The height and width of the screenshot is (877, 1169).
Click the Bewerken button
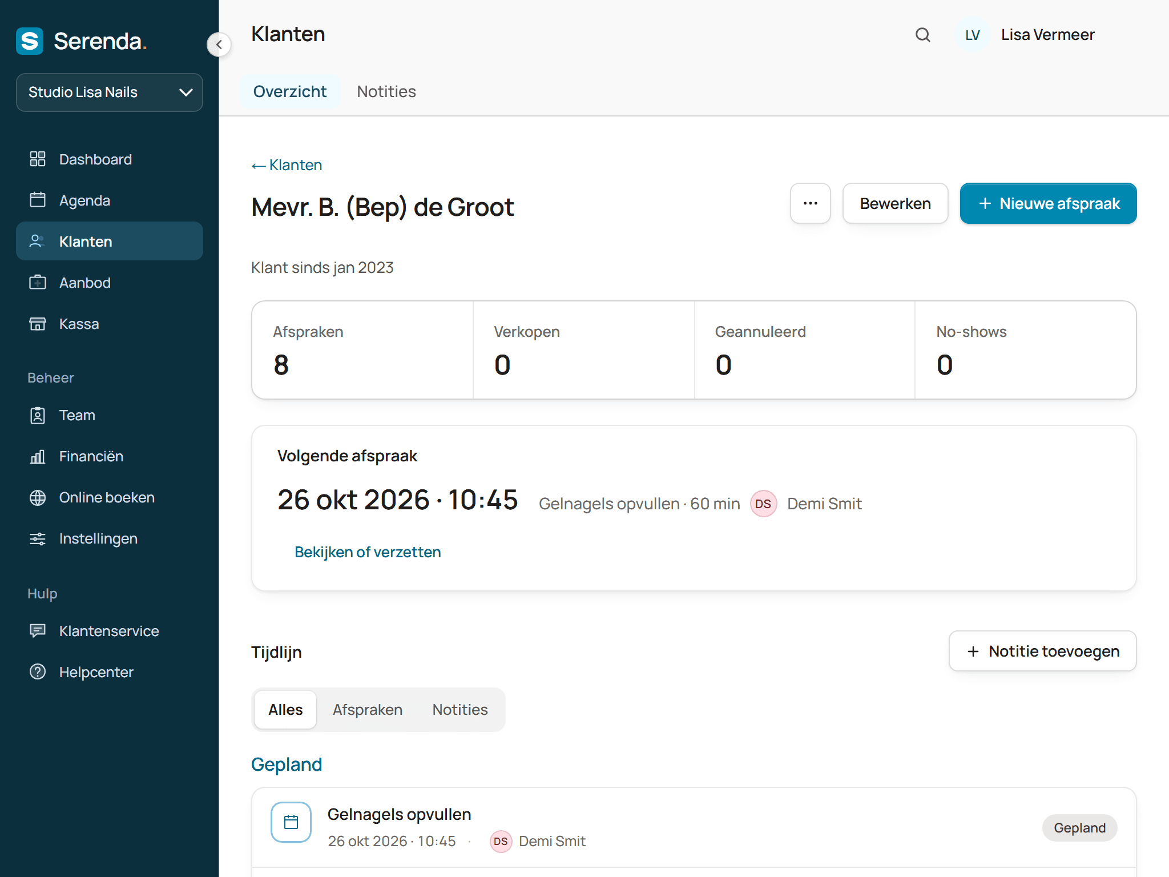896,203
